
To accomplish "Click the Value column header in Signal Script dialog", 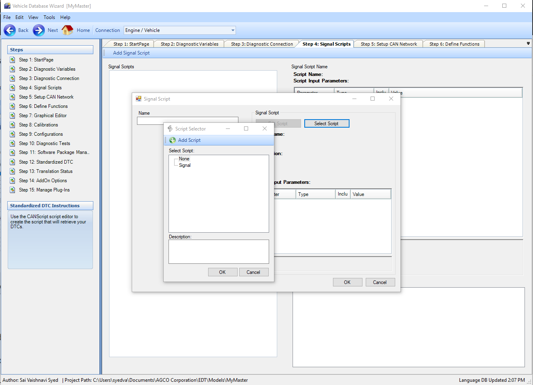I will (371, 194).
